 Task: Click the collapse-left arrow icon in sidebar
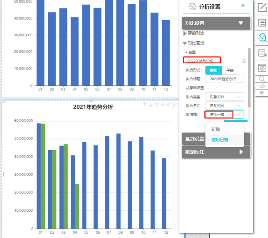[x=262, y=93]
